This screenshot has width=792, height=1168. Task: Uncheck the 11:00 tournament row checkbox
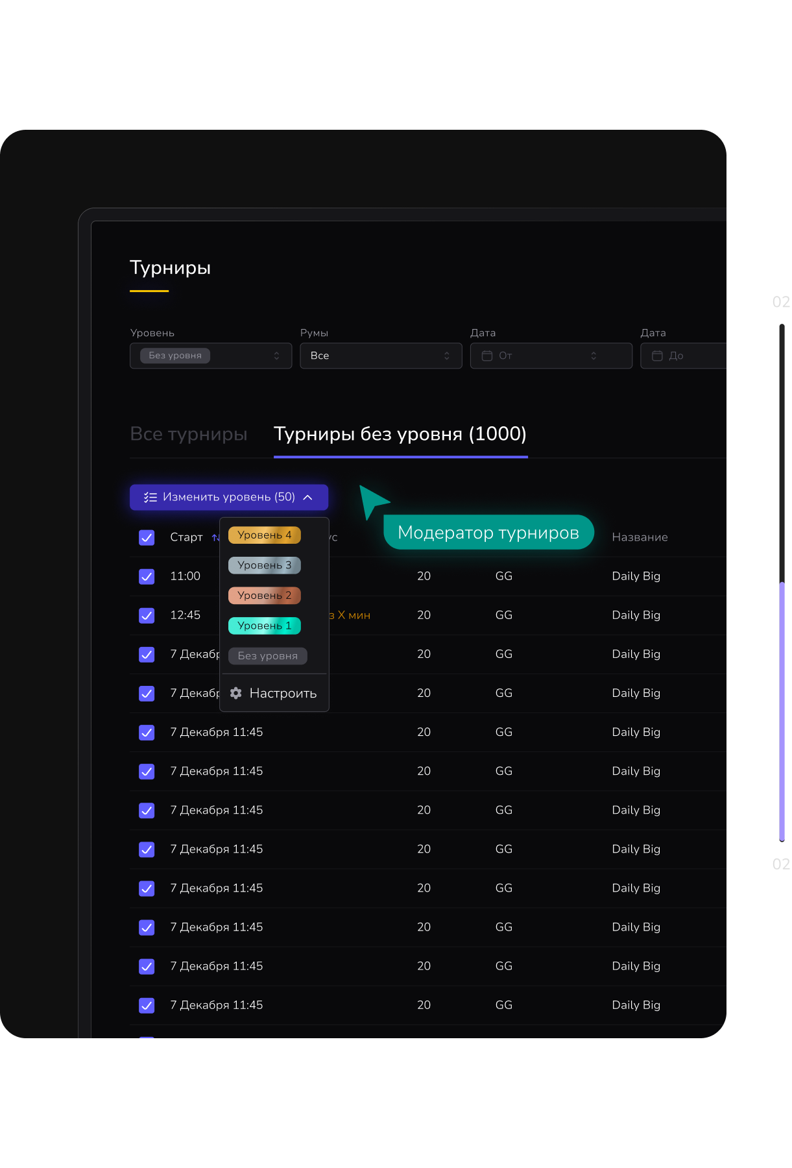147,576
